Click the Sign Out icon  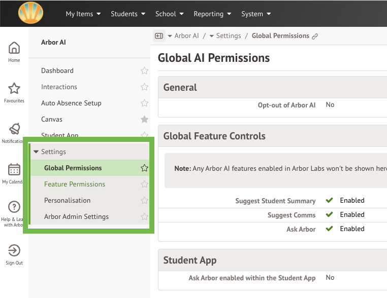[14, 251]
